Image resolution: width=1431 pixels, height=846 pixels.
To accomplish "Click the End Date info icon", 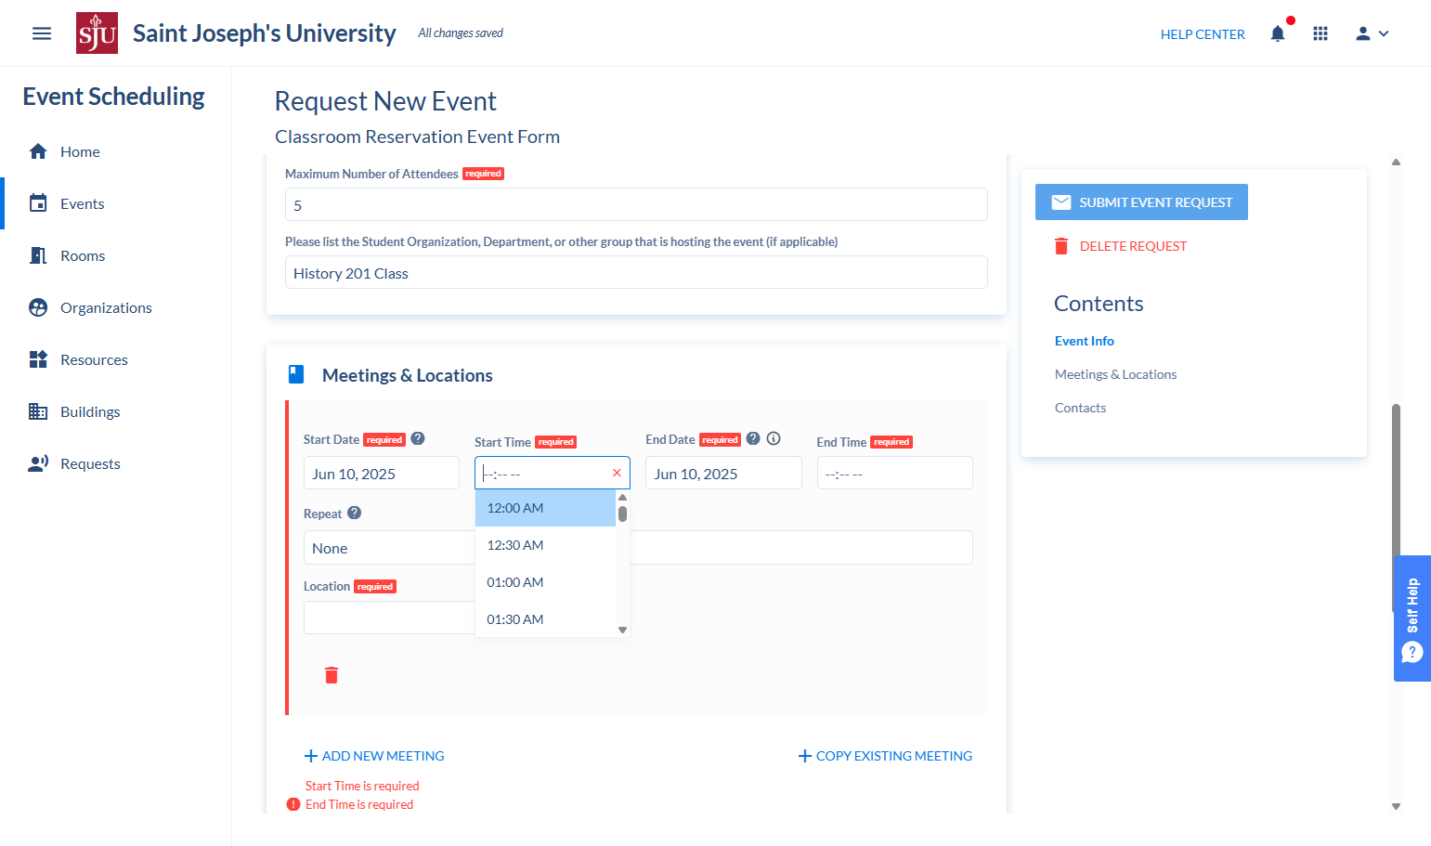I will pyautogui.click(x=774, y=438).
